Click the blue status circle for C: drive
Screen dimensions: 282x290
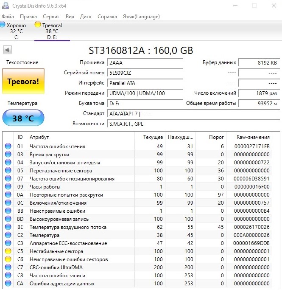pos(3,24)
